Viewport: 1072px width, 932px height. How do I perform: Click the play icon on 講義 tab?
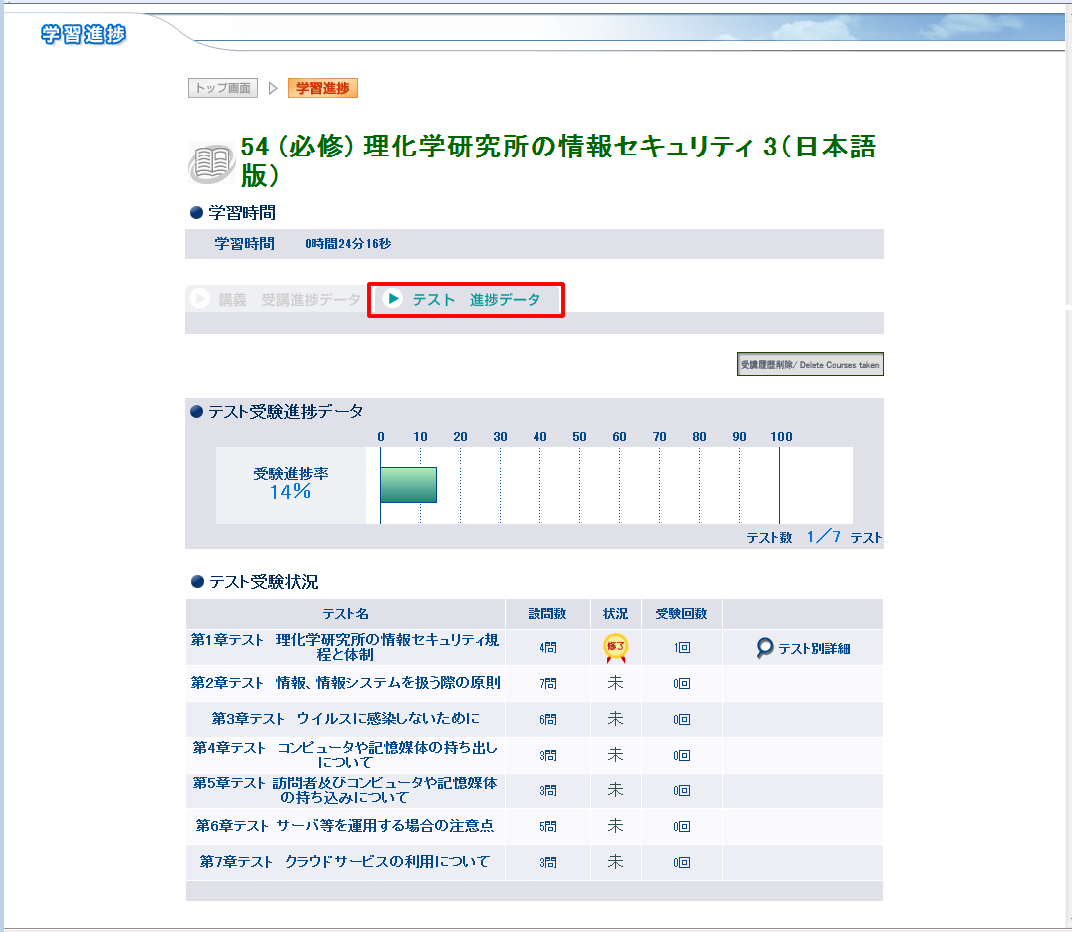199,299
